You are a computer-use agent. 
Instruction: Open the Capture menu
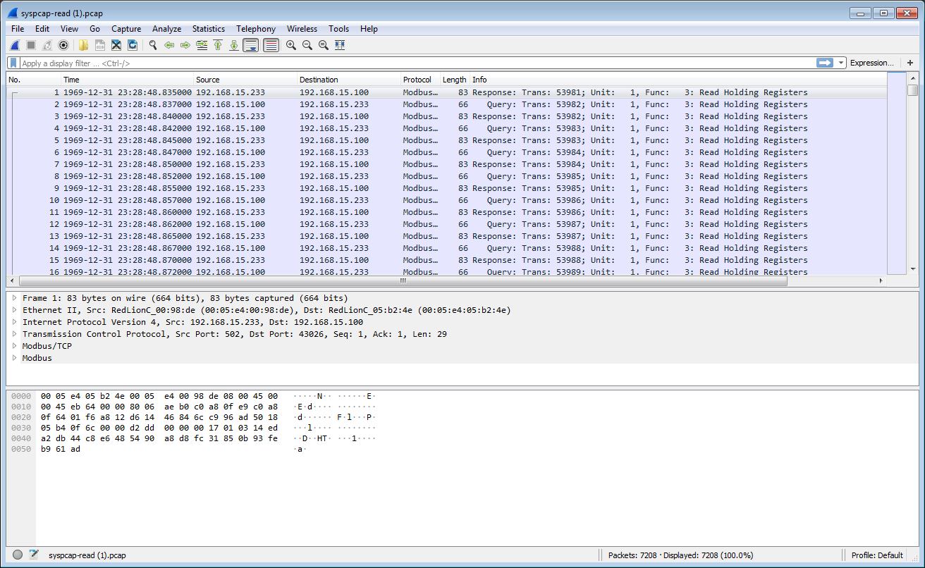tap(126, 29)
